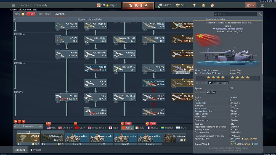Screen dimensions: 276x155
Task: Select the Tu-4 bomber card
Action: click(x=154, y=97)
